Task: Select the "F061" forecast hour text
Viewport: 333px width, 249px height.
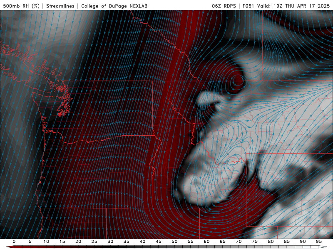Action: click(248, 6)
